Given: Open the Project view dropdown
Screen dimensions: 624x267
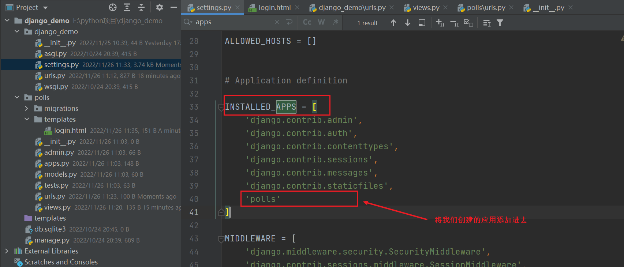Looking at the screenshot, I should tap(45, 8).
